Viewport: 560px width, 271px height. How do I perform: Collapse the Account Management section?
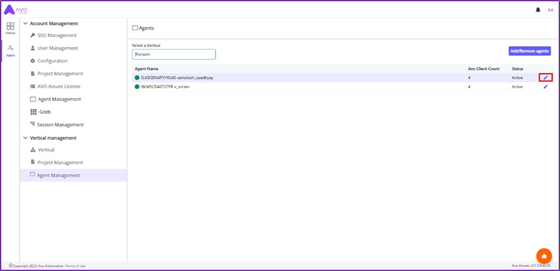25,24
